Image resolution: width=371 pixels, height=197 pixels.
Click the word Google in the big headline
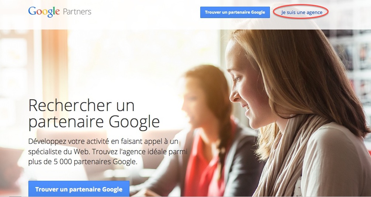(x=134, y=122)
